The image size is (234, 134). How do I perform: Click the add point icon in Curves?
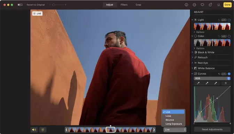[x=226, y=83]
